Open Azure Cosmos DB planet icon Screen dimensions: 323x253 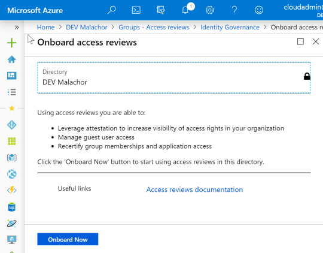12,223
